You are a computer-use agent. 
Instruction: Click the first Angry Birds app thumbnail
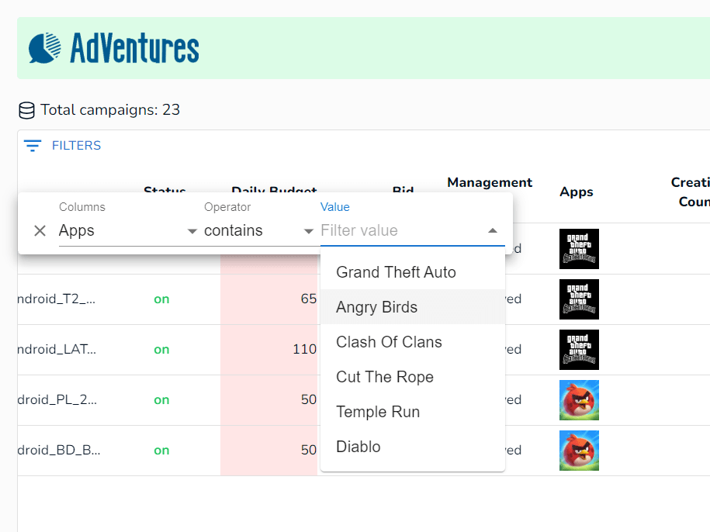579,400
